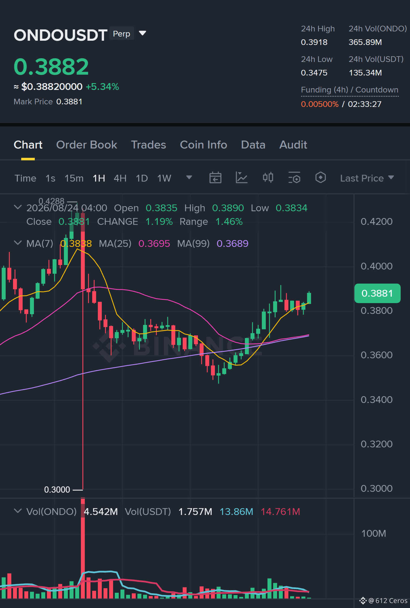Open the Trades tab
Screen dimensions: 410x608
(148, 145)
